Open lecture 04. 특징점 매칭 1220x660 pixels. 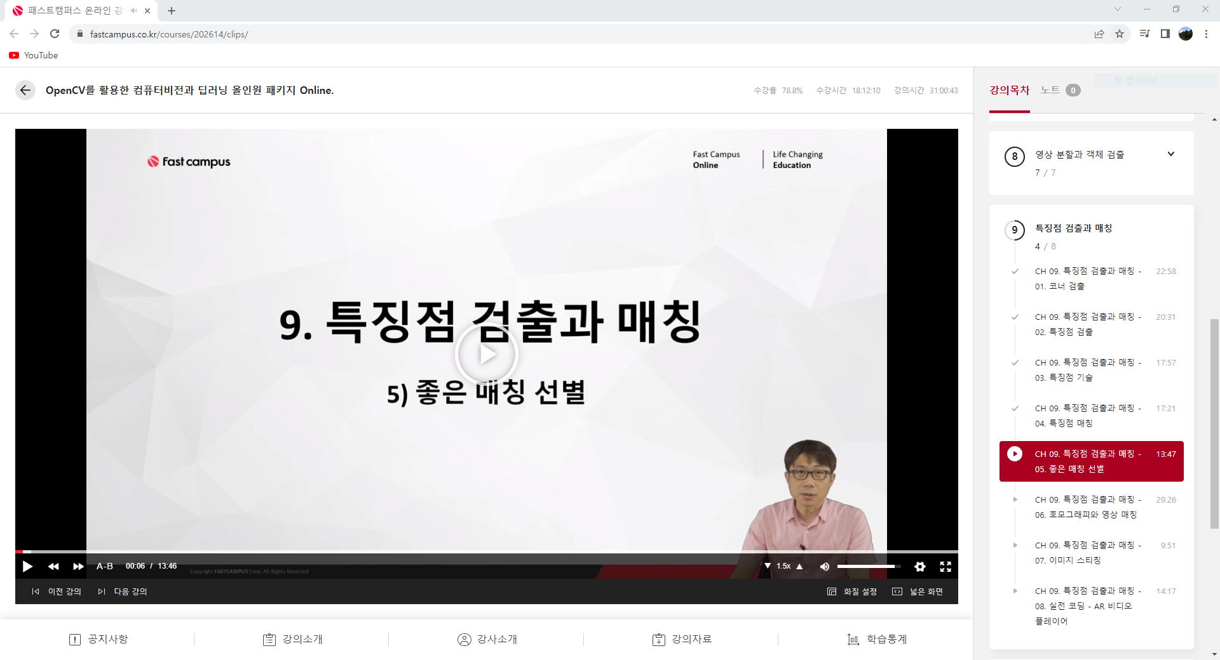tap(1092, 416)
